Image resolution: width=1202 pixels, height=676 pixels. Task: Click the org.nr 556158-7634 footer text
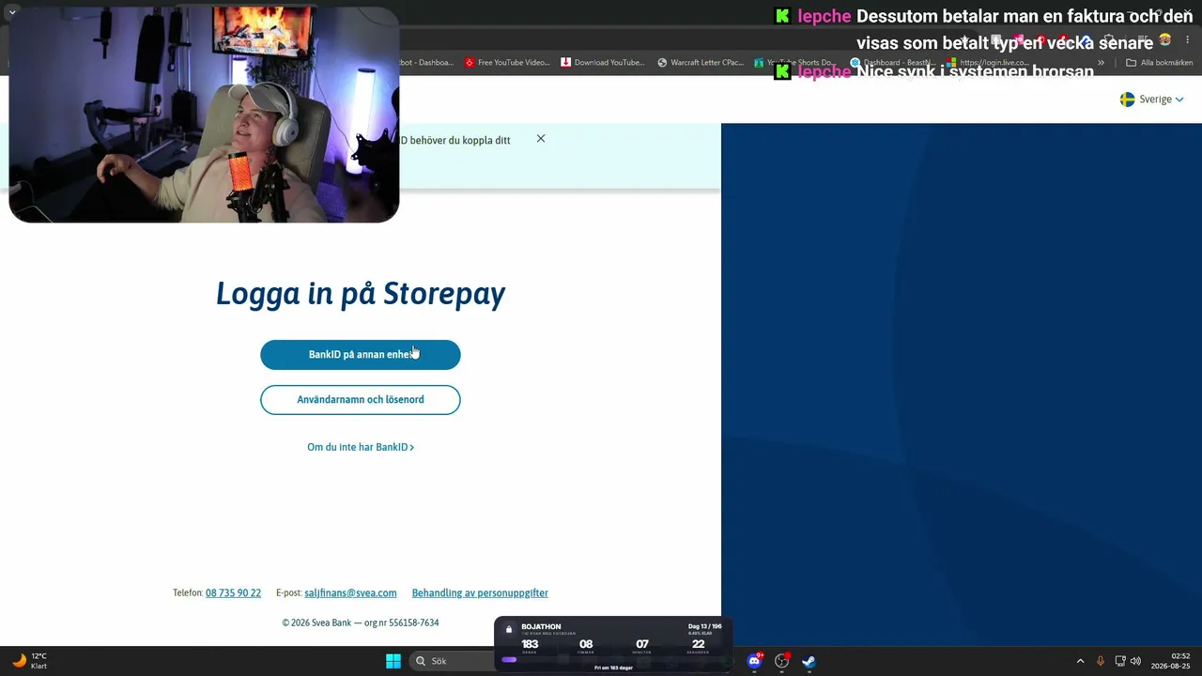pos(402,622)
